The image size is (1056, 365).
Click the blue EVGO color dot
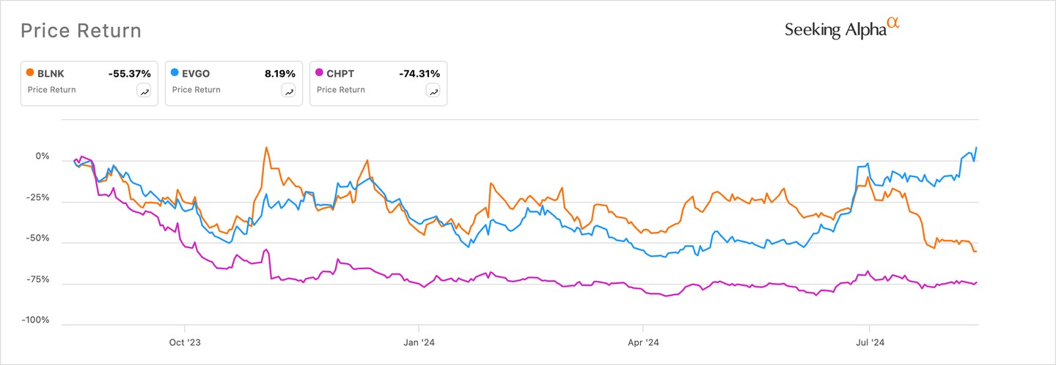coord(175,73)
